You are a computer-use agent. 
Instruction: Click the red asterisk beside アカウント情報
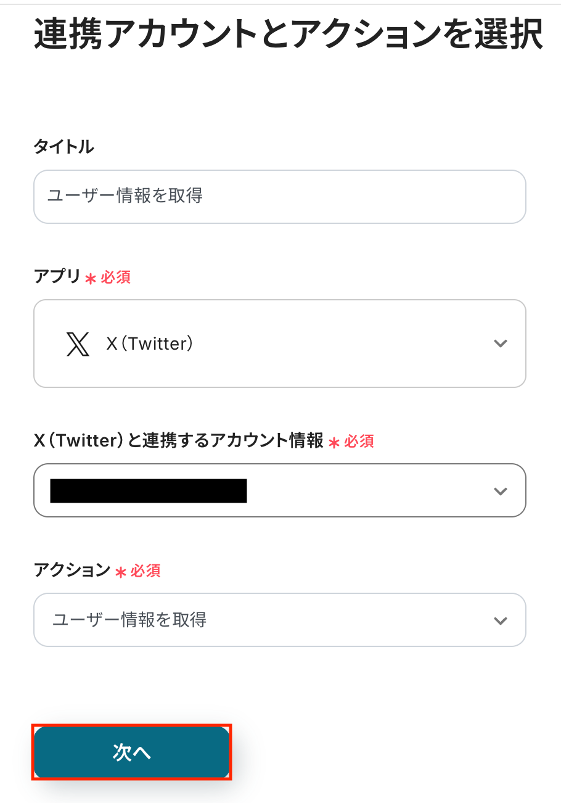[334, 442]
